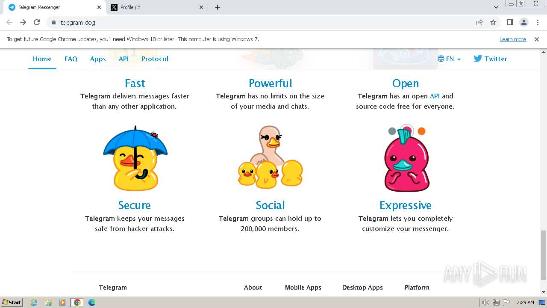Click the umbrella duck Secure illustration
The image size is (547, 308).
pyautogui.click(x=135, y=158)
